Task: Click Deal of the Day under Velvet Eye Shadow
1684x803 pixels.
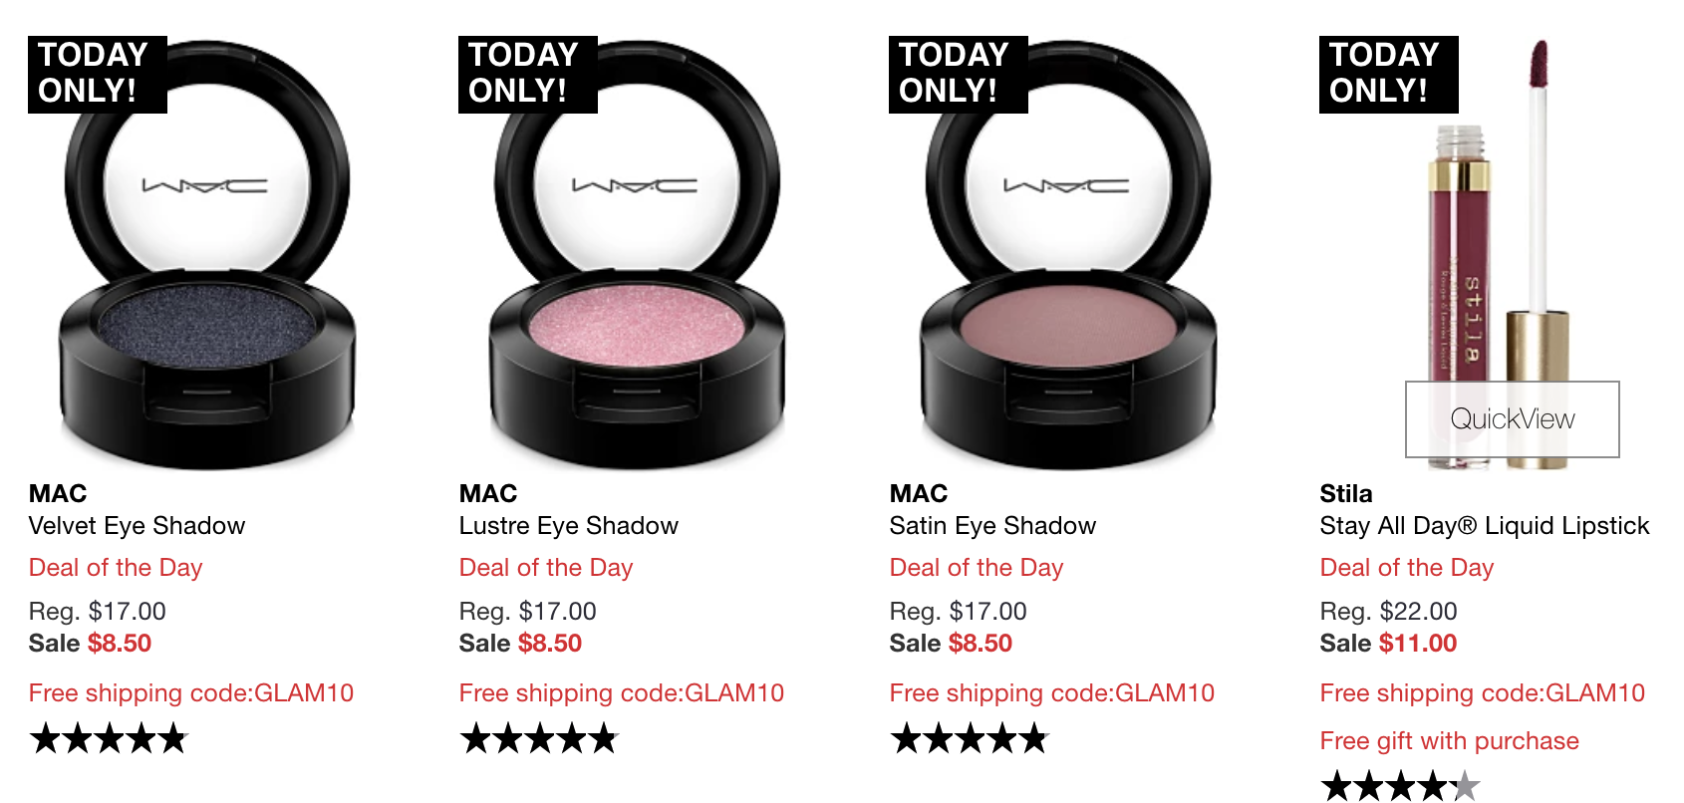Action: pyautogui.click(x=116, y=568)
